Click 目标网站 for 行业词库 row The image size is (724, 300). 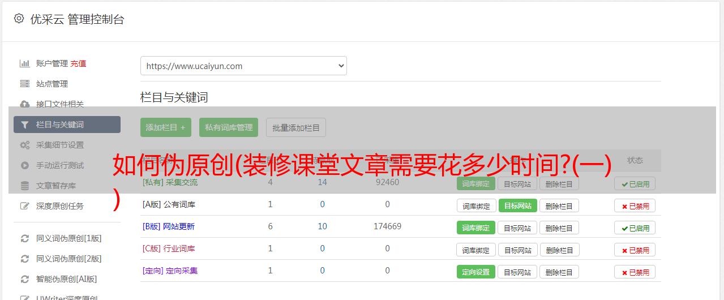517,250
